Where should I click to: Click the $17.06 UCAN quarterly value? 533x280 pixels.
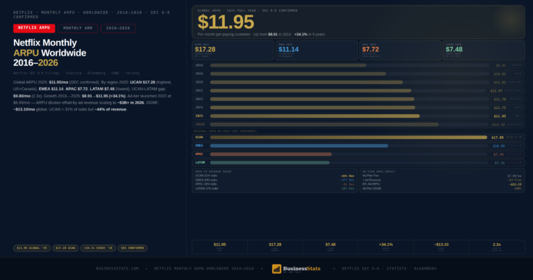[x=498, y=138]
